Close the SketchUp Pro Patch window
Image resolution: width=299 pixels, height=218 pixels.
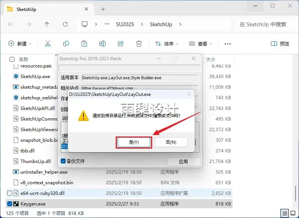point(194,58)
